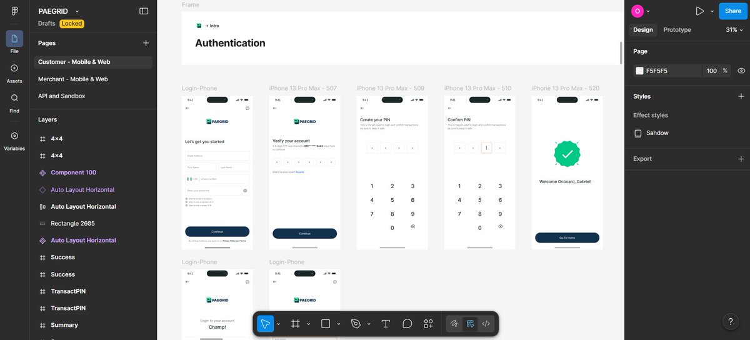750x340 pixels.
Task: Select the API and Sandbox page
Action: 93,96
